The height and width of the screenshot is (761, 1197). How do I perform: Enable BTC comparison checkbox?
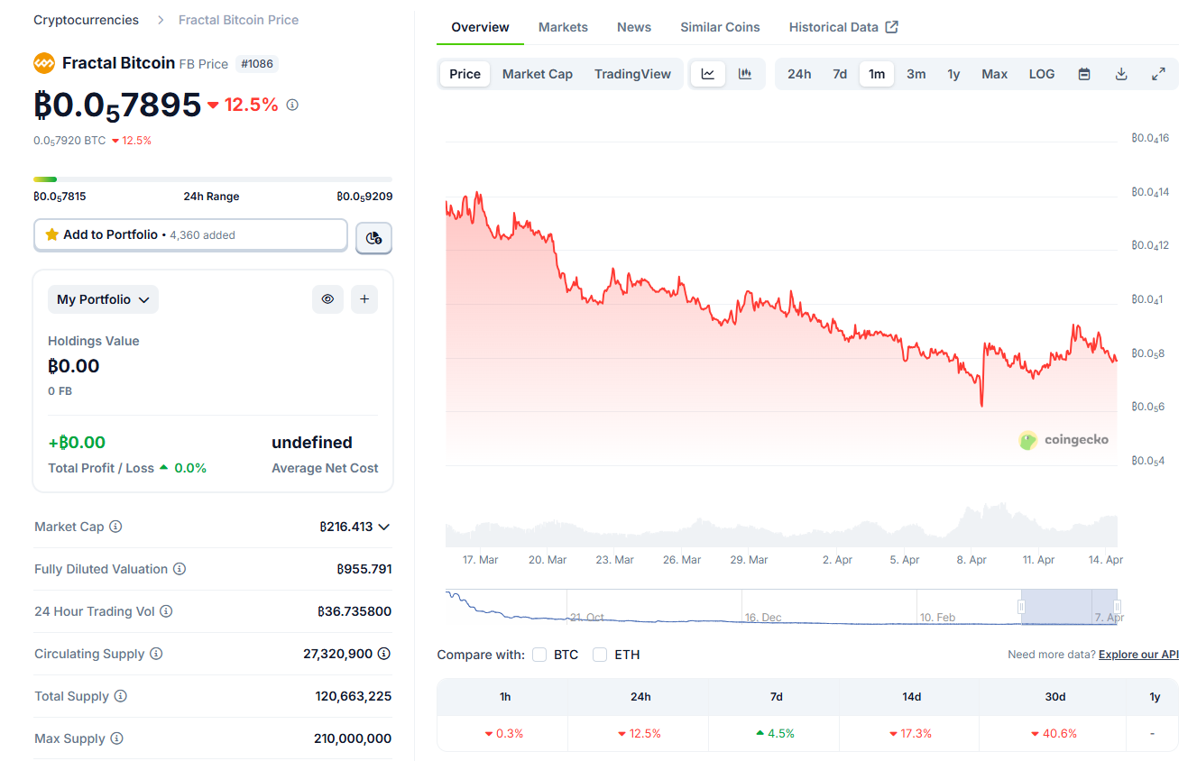point(539,655)
